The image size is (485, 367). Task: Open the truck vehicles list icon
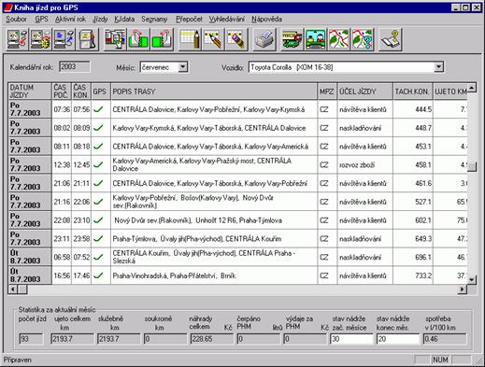tap(292, 39)
